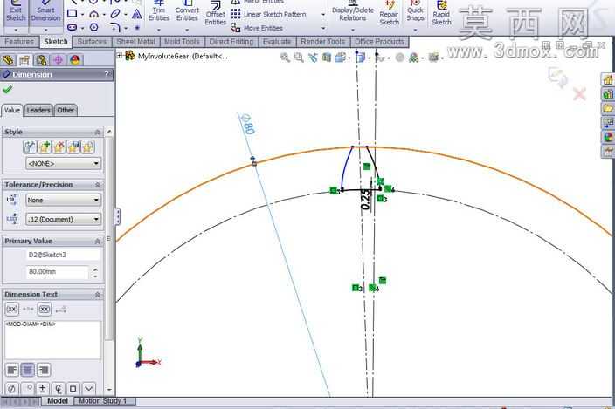
Task: Toggle left justify for dimension text
Action: [12, 370]
